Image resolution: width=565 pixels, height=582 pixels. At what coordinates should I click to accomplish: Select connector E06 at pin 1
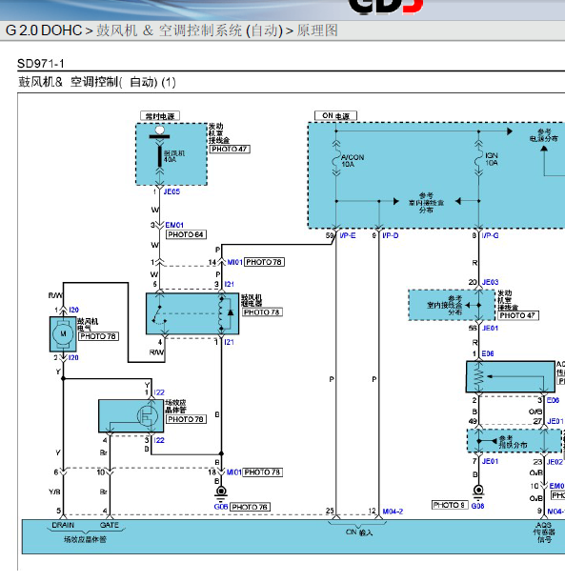488,353
